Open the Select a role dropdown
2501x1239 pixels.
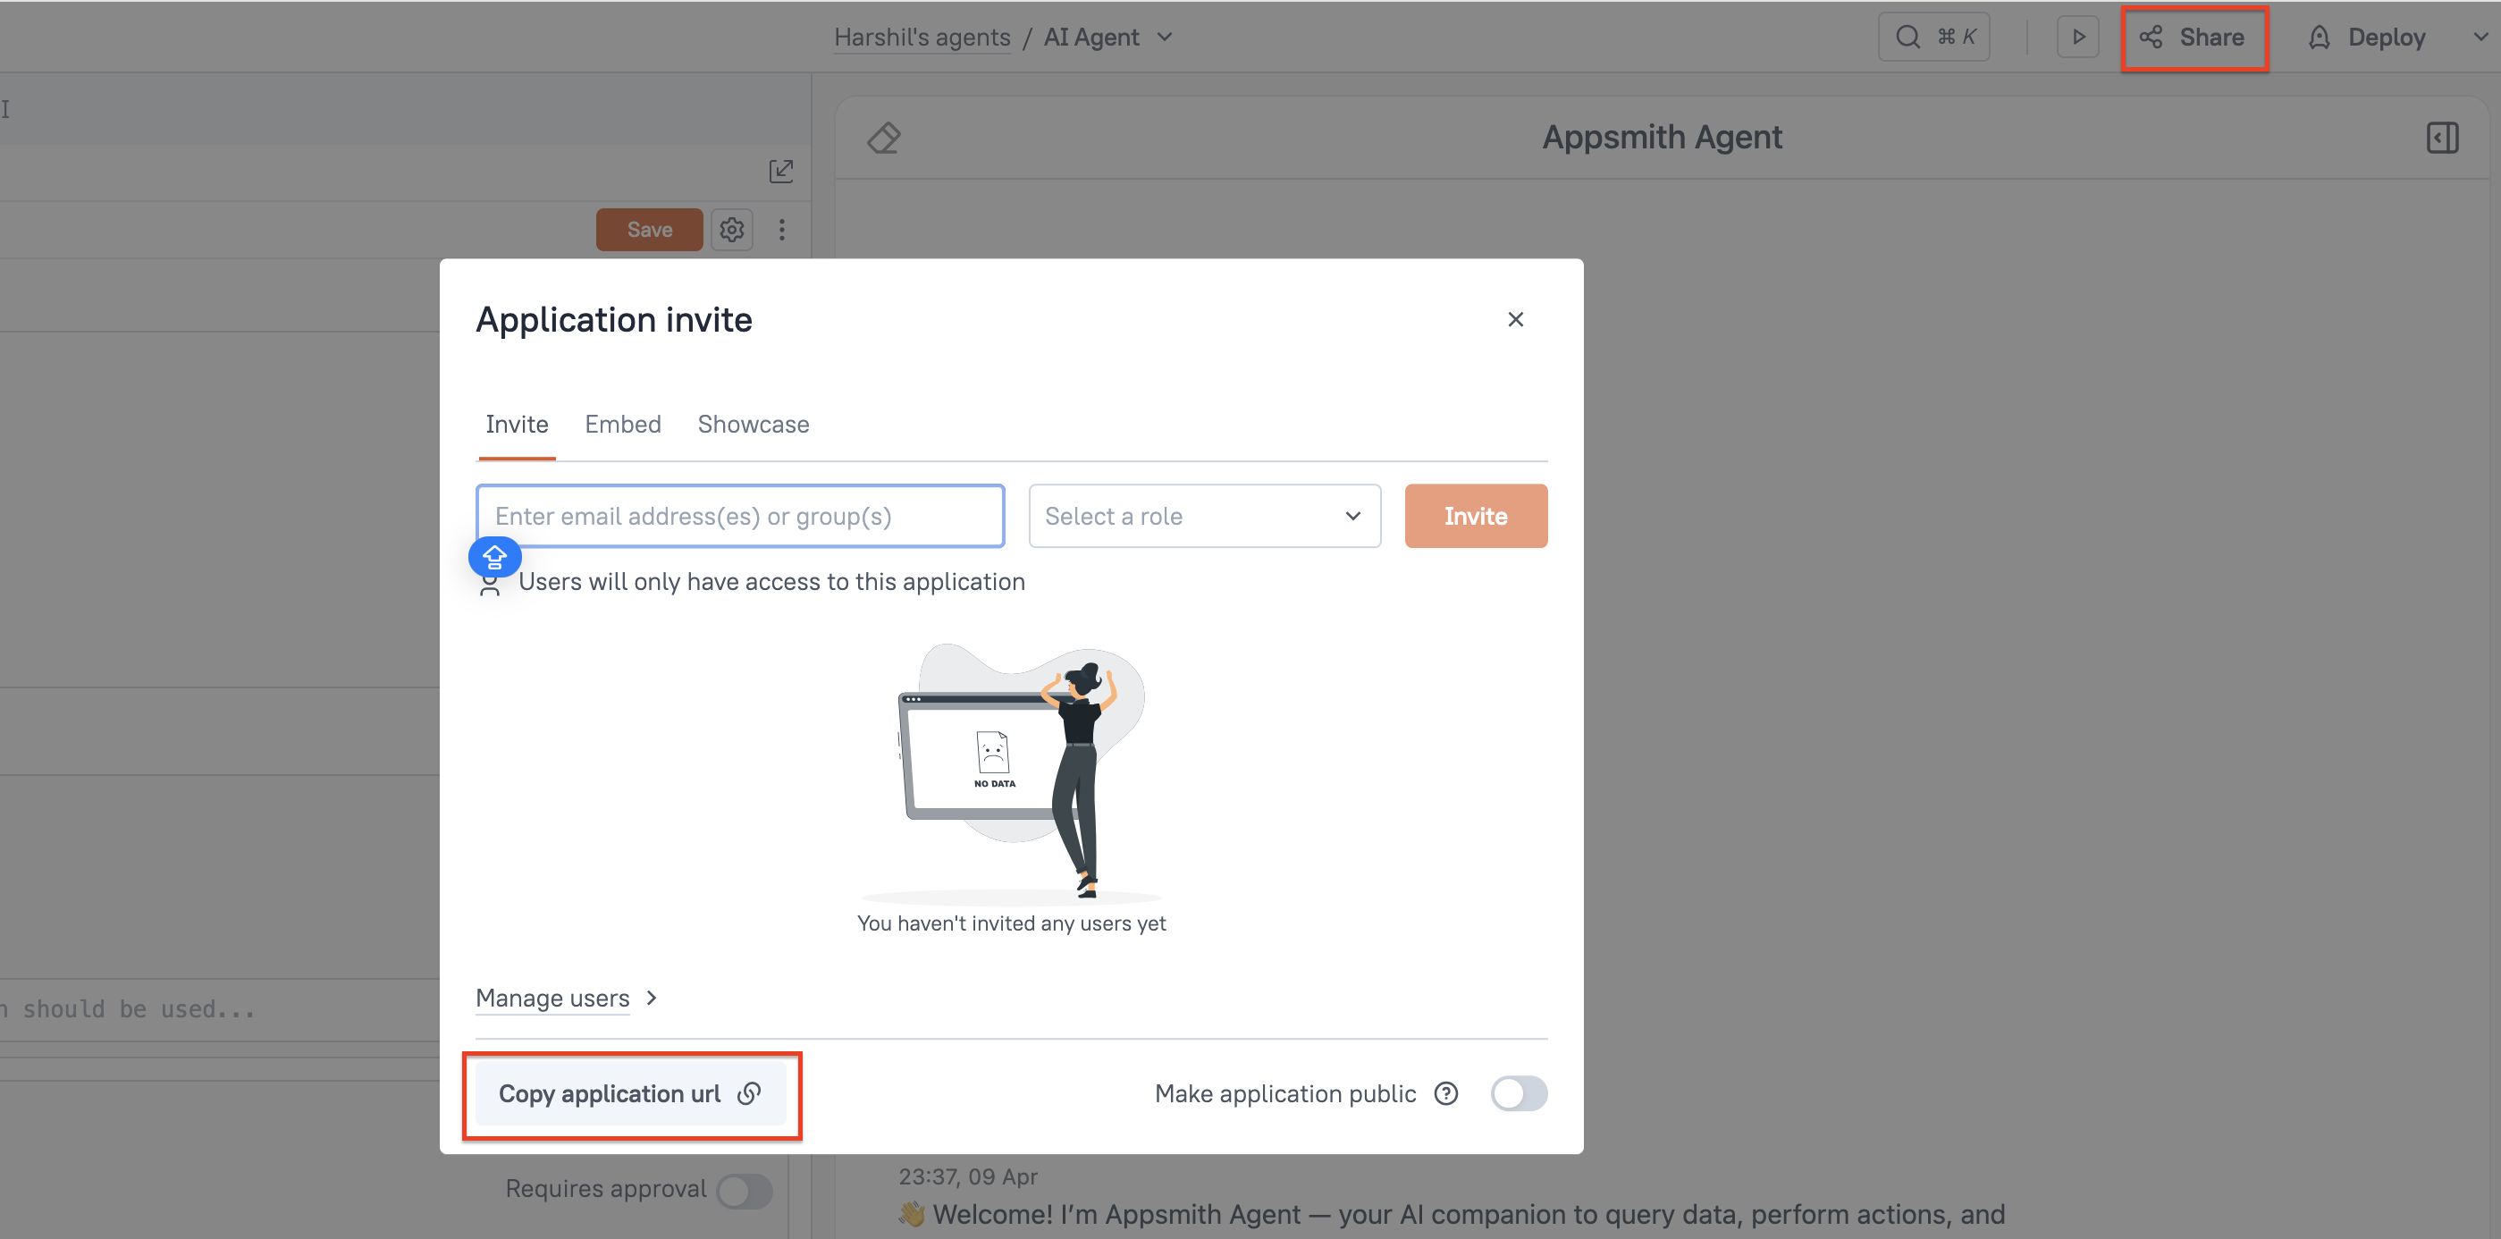tap(1204, 517)
